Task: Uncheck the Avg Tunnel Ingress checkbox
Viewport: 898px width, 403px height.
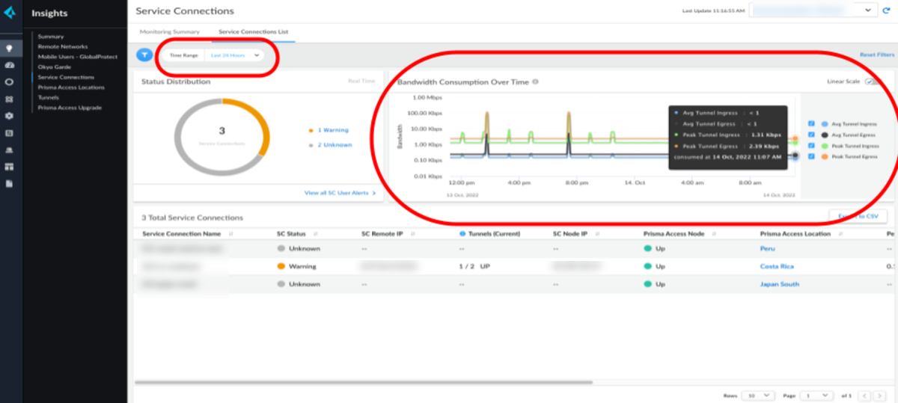Action: (812, 124)
